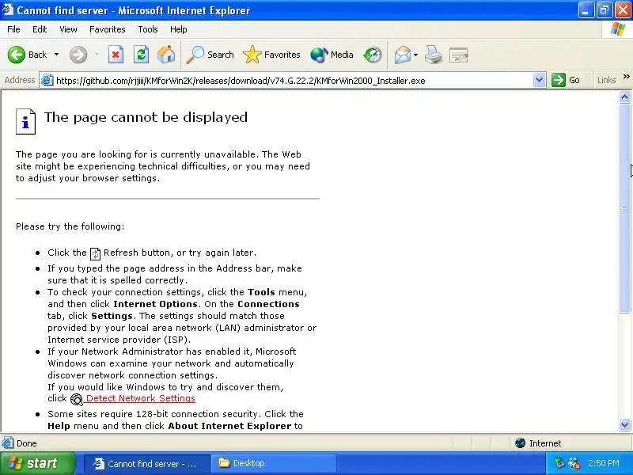Click the 'Done' status bar text
The image size is (633, 475).
click(27, 443)
